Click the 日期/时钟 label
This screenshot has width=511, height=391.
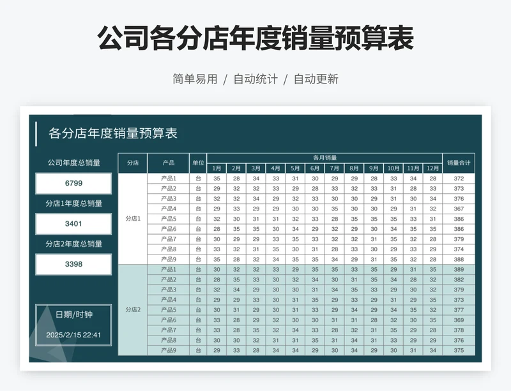click(x=74, y=314)
